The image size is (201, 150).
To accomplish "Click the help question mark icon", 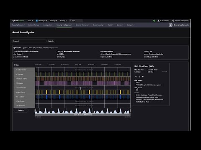I will pyautogui.click(x=173, y=20).
